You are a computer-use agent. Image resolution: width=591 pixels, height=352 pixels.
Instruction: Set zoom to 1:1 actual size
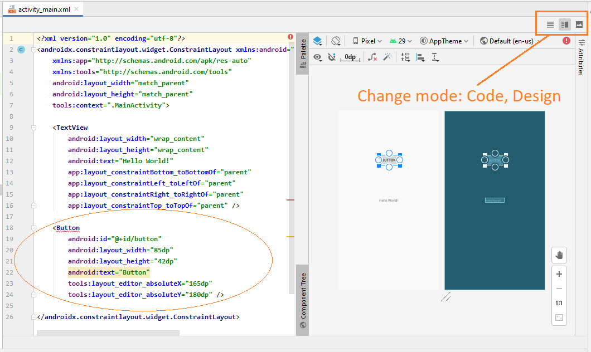(x=559, y=303)
